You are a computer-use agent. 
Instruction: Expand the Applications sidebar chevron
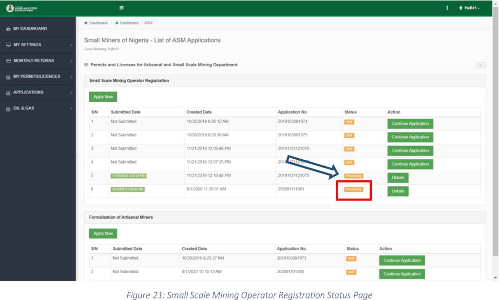point(71,93)
